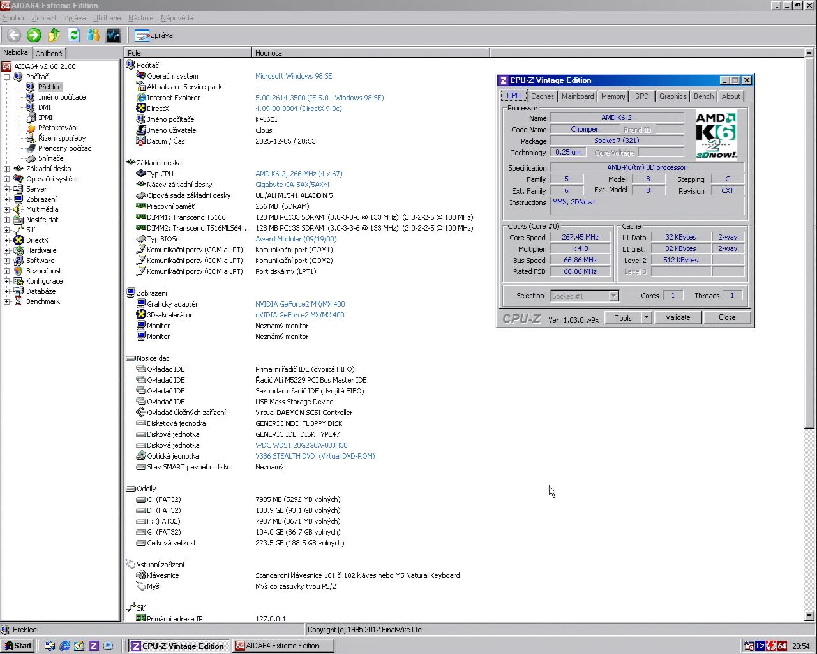Select the IPMI tree item
This screenshot has width=817, height=654.
[x=45, y=118]
